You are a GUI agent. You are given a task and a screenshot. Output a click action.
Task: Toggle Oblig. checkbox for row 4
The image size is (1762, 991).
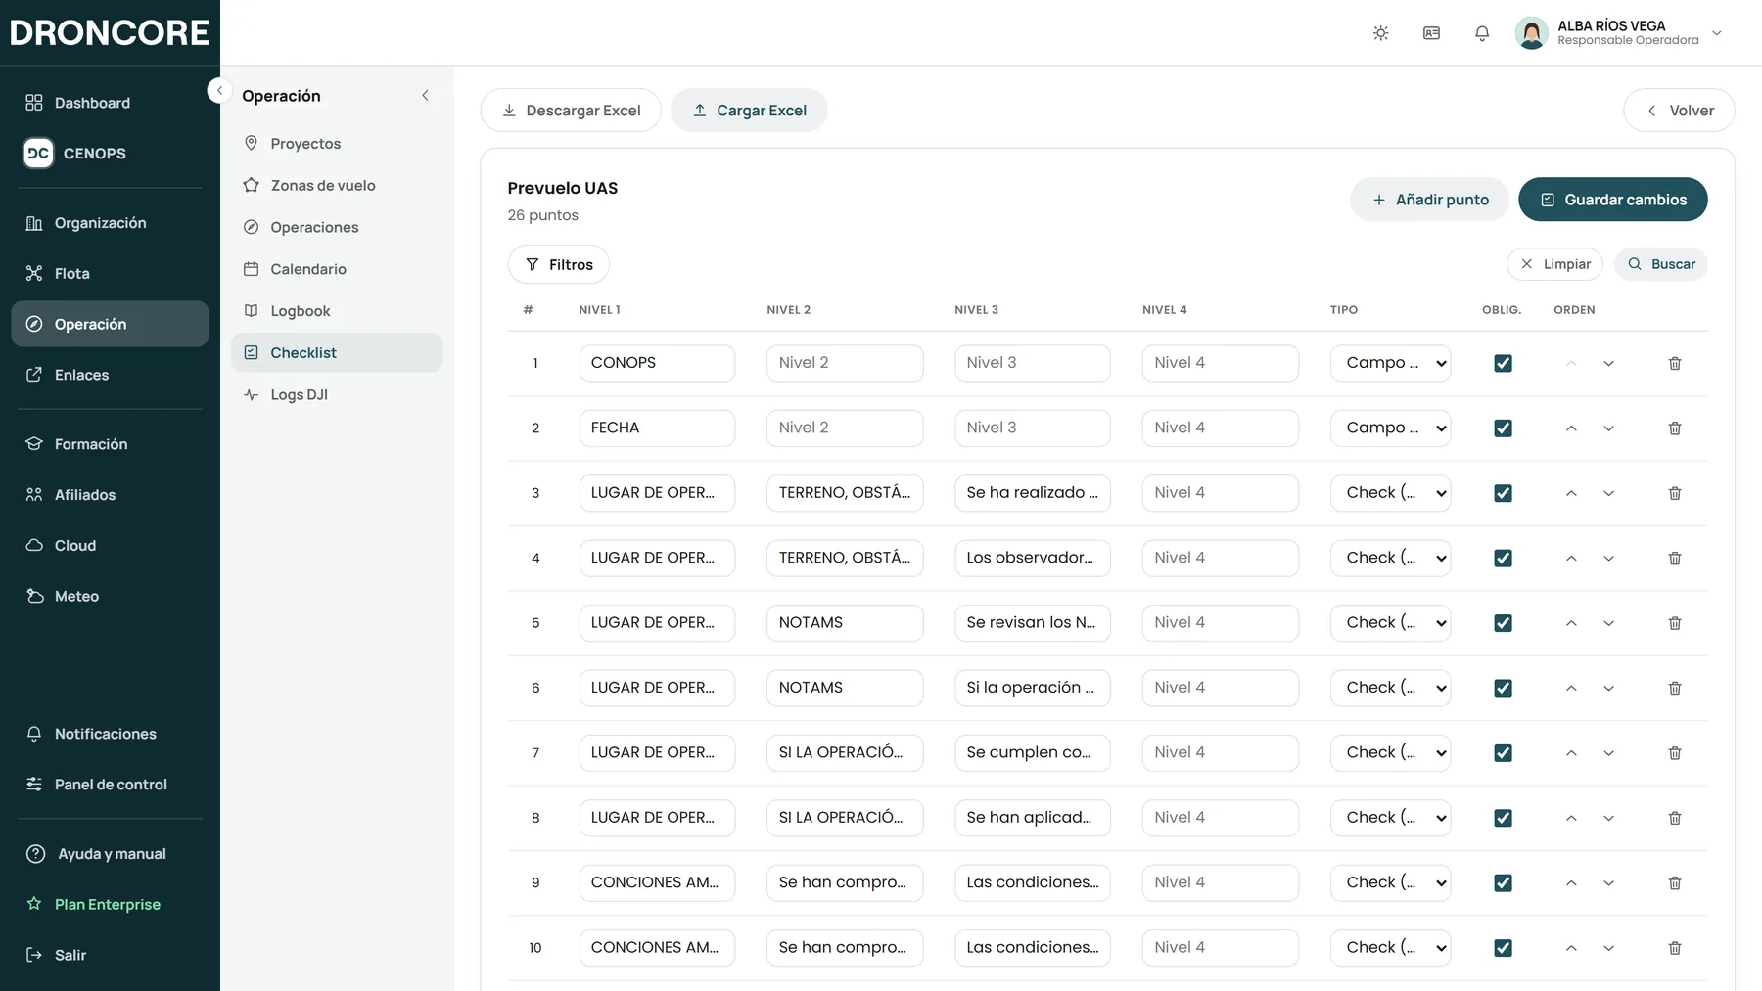[x=1503, y=558]
